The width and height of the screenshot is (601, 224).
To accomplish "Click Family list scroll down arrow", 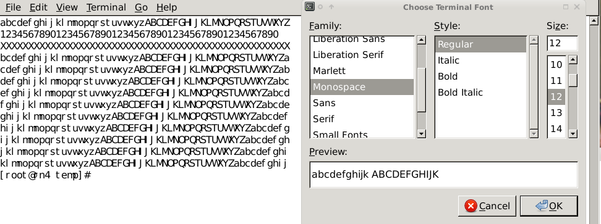I will 421,133.
